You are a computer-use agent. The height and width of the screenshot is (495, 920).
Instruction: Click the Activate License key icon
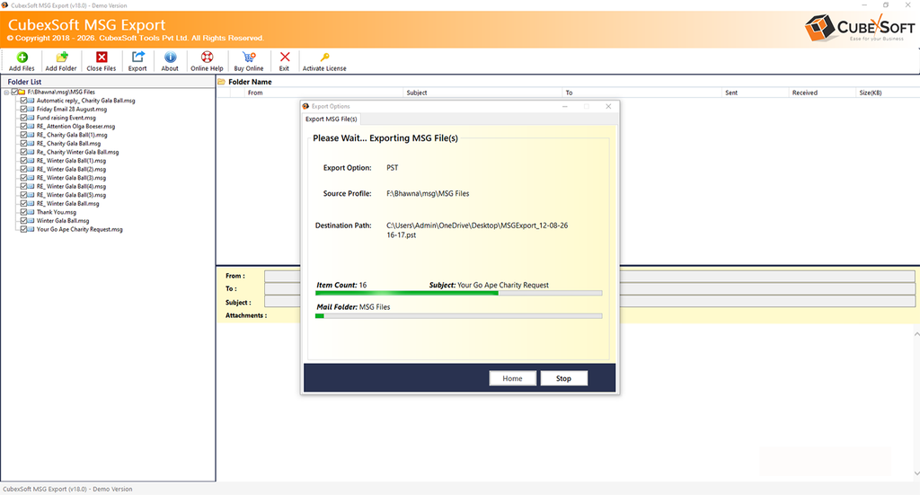[x=324, y=57]
